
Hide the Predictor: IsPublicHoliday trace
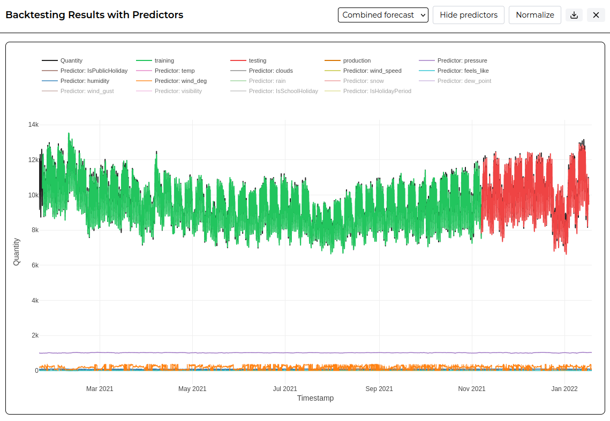(x=85, y=71)
